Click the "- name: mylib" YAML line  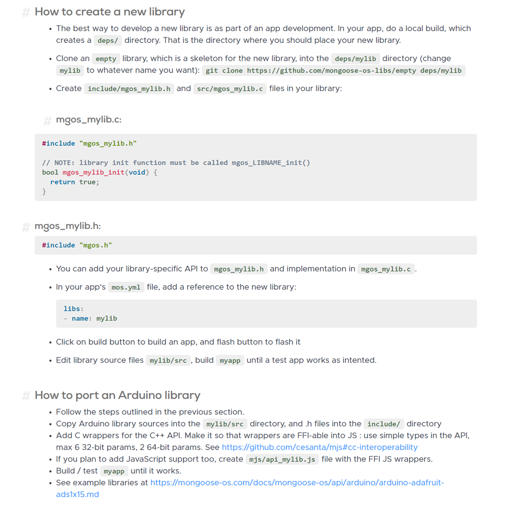click(x=90, y=318)
